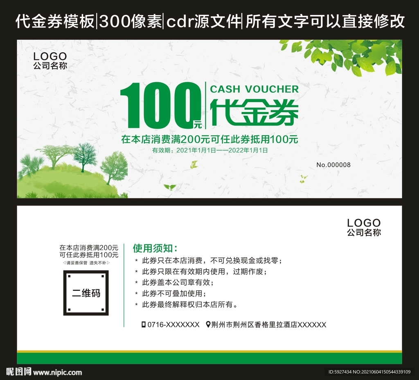Click the serial number No.000008
Screen dimensions: 419x380
(x=333, y=165)
